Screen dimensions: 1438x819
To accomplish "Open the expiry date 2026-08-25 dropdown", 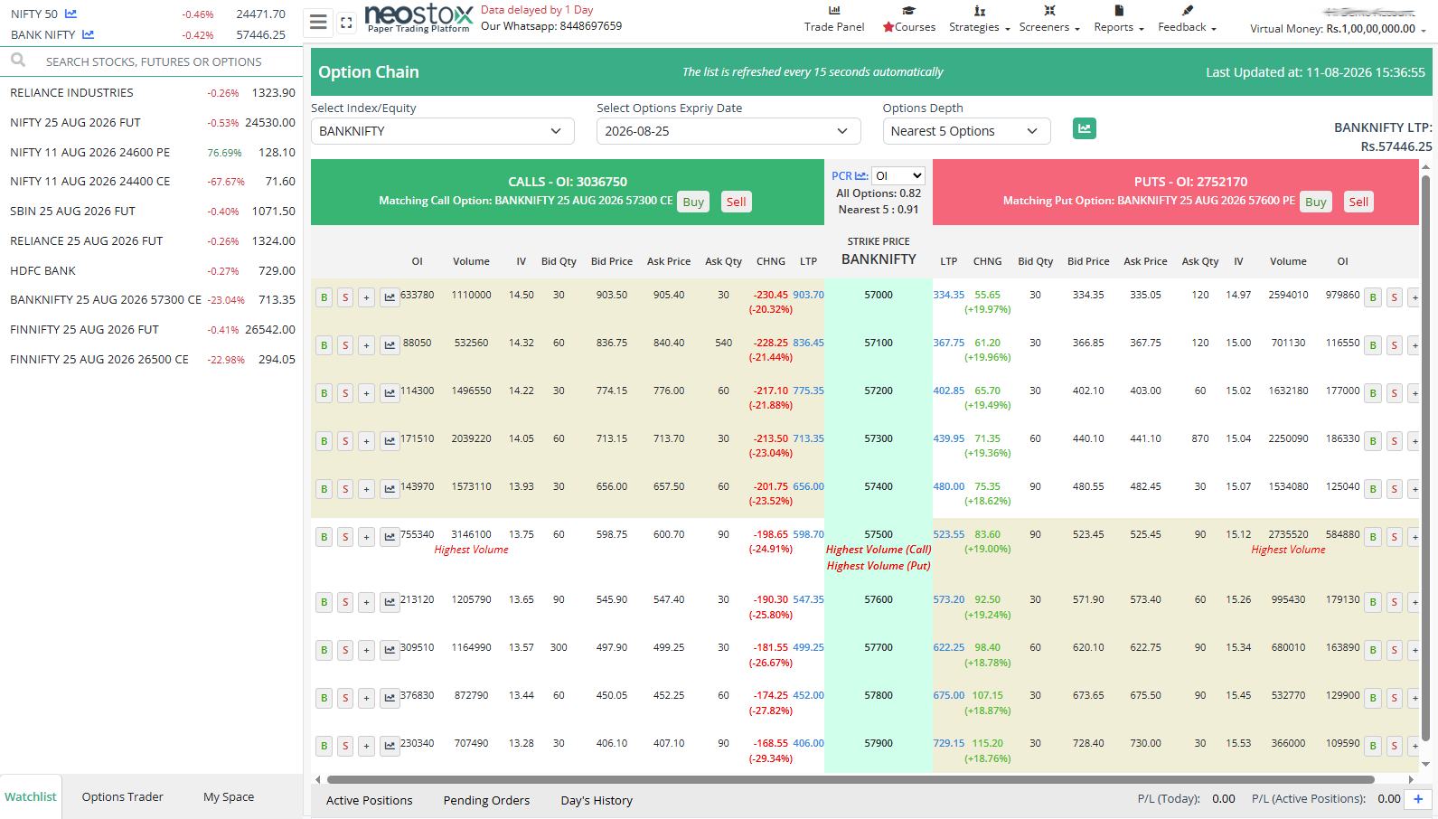I will pos(728,131).
